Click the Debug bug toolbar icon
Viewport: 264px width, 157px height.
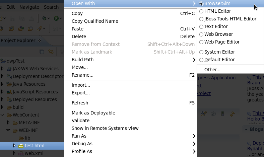click(x=44, y=18)
